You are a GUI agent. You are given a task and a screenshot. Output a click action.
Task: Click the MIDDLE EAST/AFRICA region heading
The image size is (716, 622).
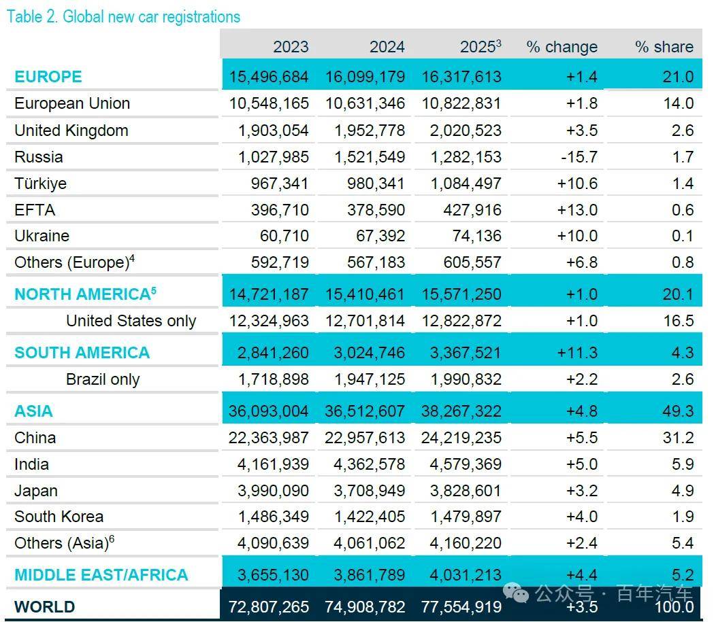101,575
